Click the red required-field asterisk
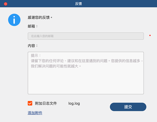This screenshot has height=122, width=157. point(150,36)
